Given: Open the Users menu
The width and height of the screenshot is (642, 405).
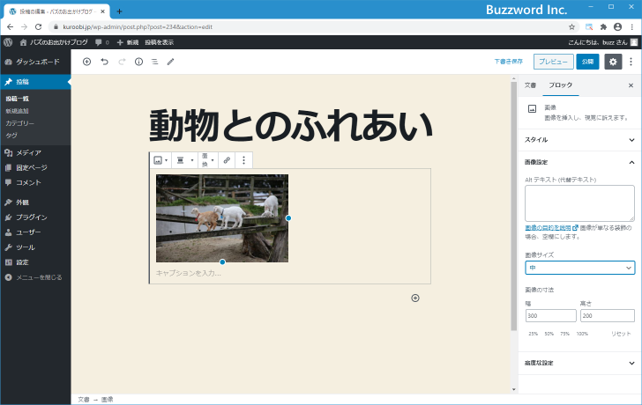Looking at the screenshot, I should 35,232.
